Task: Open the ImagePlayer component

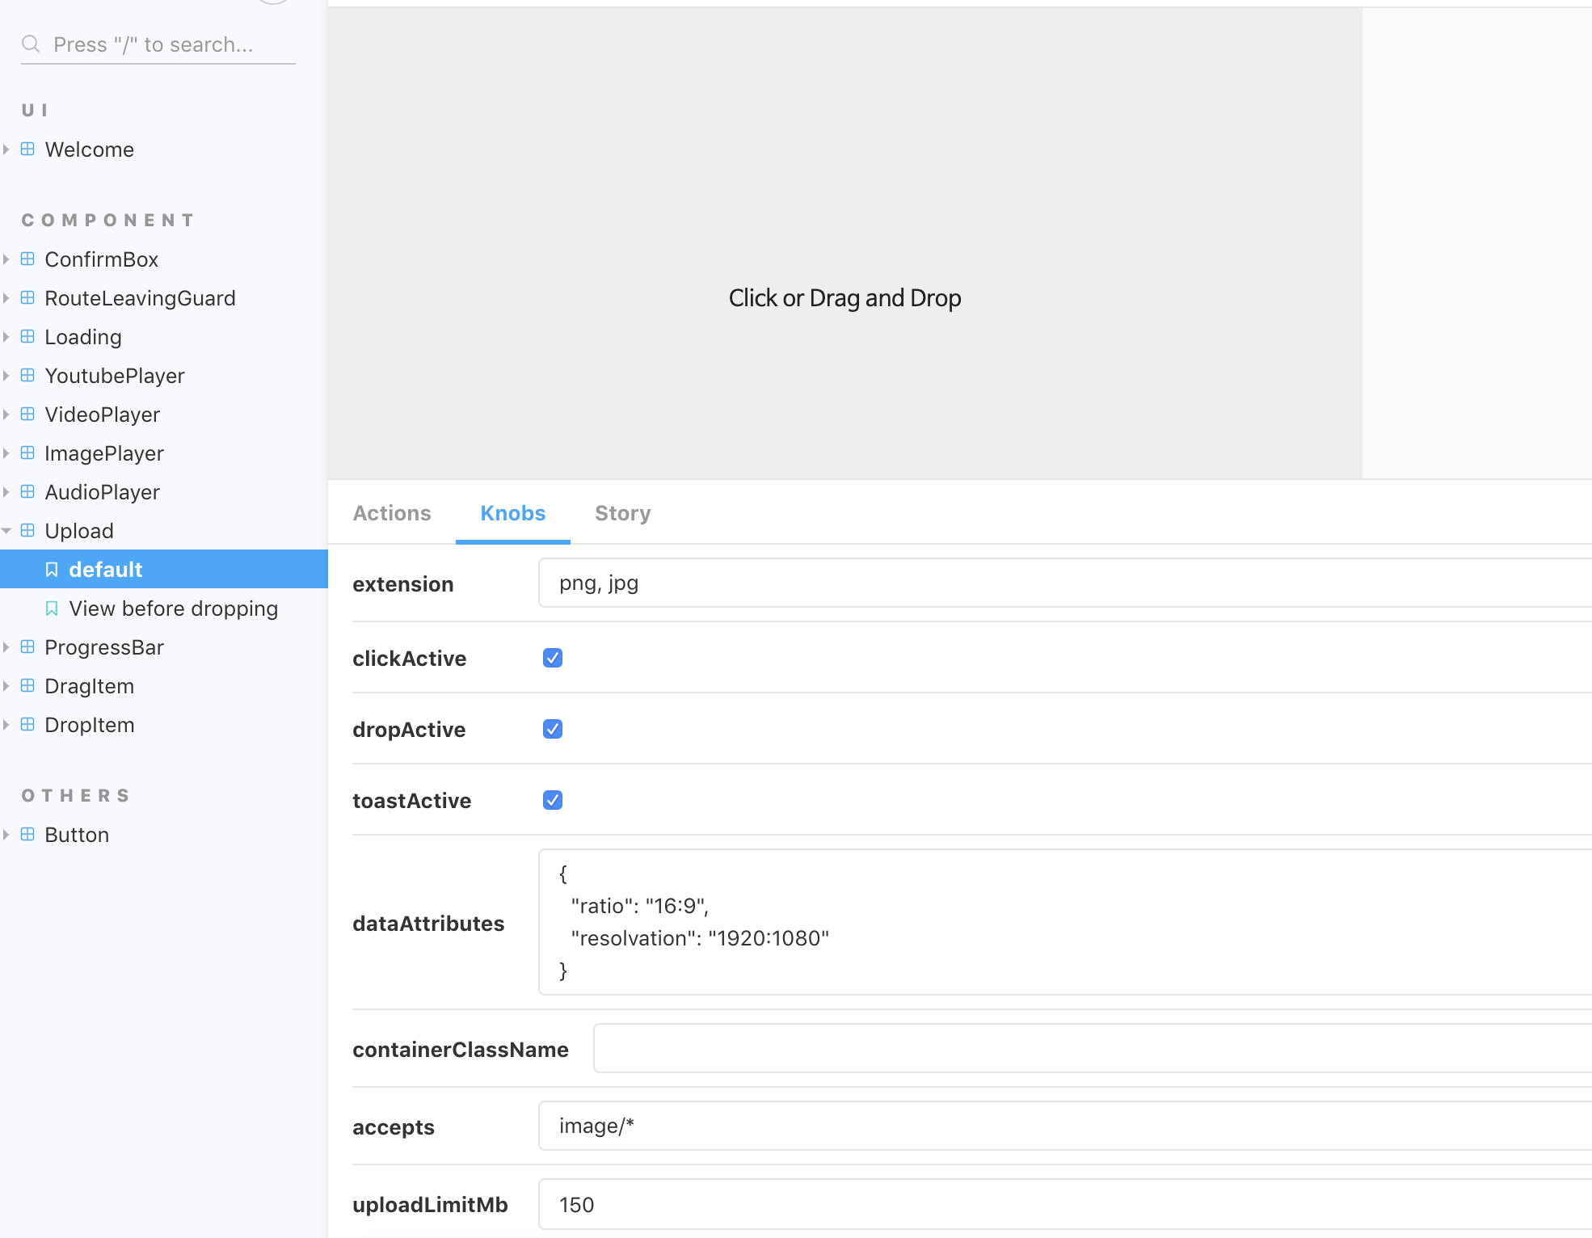Action: 104,453
